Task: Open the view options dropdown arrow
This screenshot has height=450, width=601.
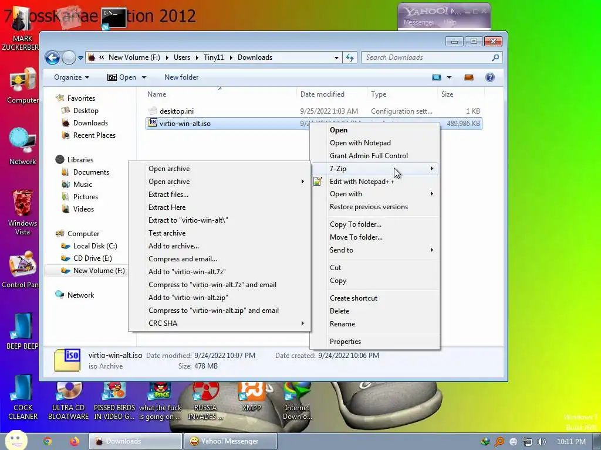Action: [x=449, y=77]
